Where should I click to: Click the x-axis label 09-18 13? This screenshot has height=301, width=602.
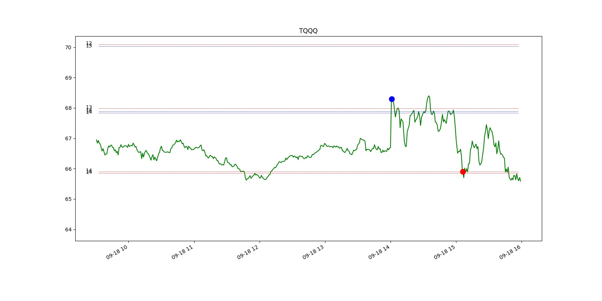click(313, 252)
